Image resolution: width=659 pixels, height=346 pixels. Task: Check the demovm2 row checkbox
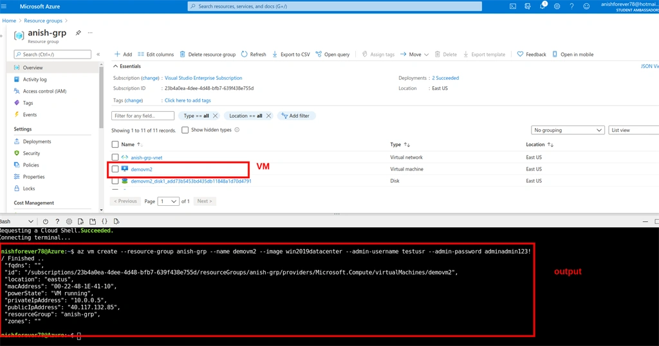point(115,168)
